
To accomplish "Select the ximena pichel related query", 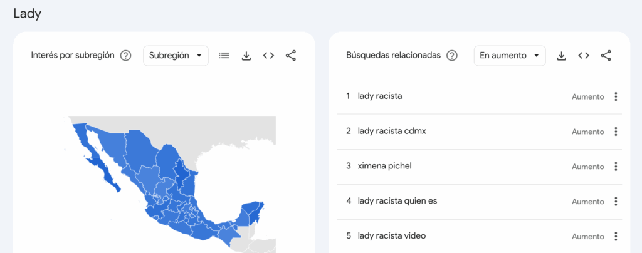I will (x=384, y=166).
